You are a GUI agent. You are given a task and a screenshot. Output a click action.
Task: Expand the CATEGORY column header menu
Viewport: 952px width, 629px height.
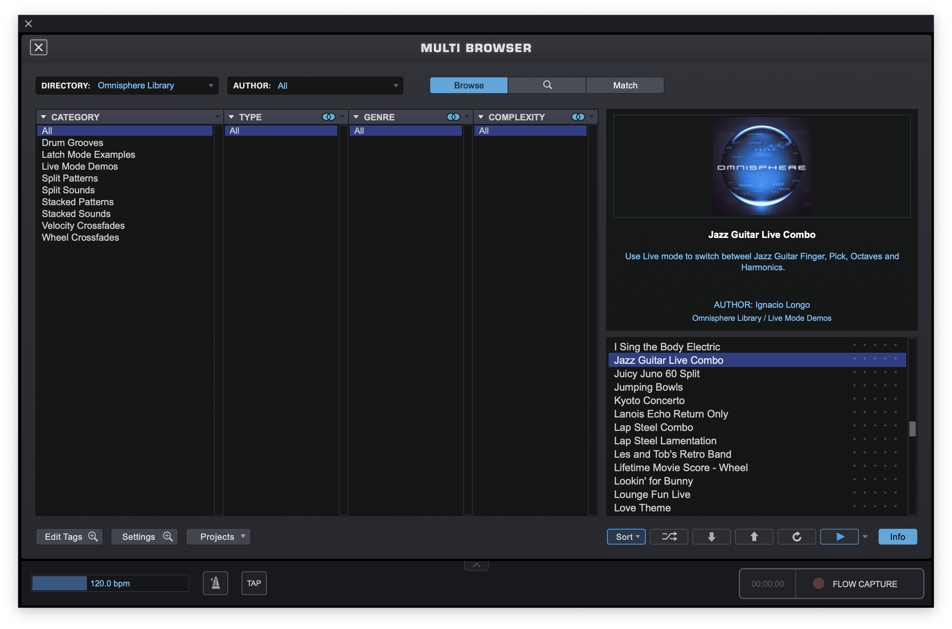[217, 117]
